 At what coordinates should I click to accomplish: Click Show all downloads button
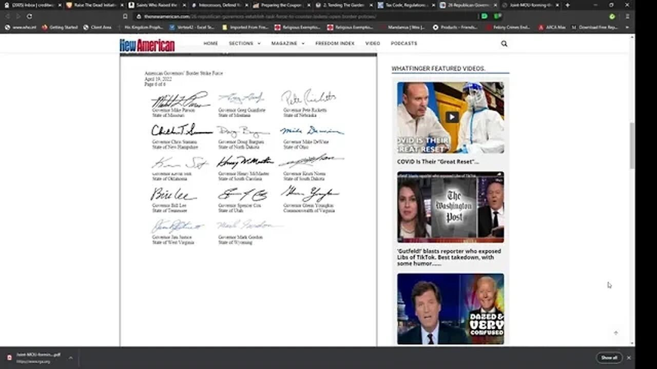click(609, 358)
